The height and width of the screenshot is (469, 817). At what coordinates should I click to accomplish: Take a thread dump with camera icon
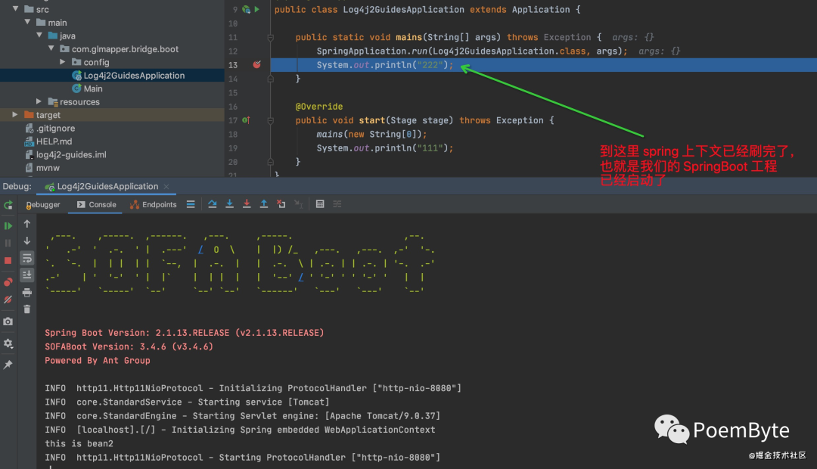8,321
